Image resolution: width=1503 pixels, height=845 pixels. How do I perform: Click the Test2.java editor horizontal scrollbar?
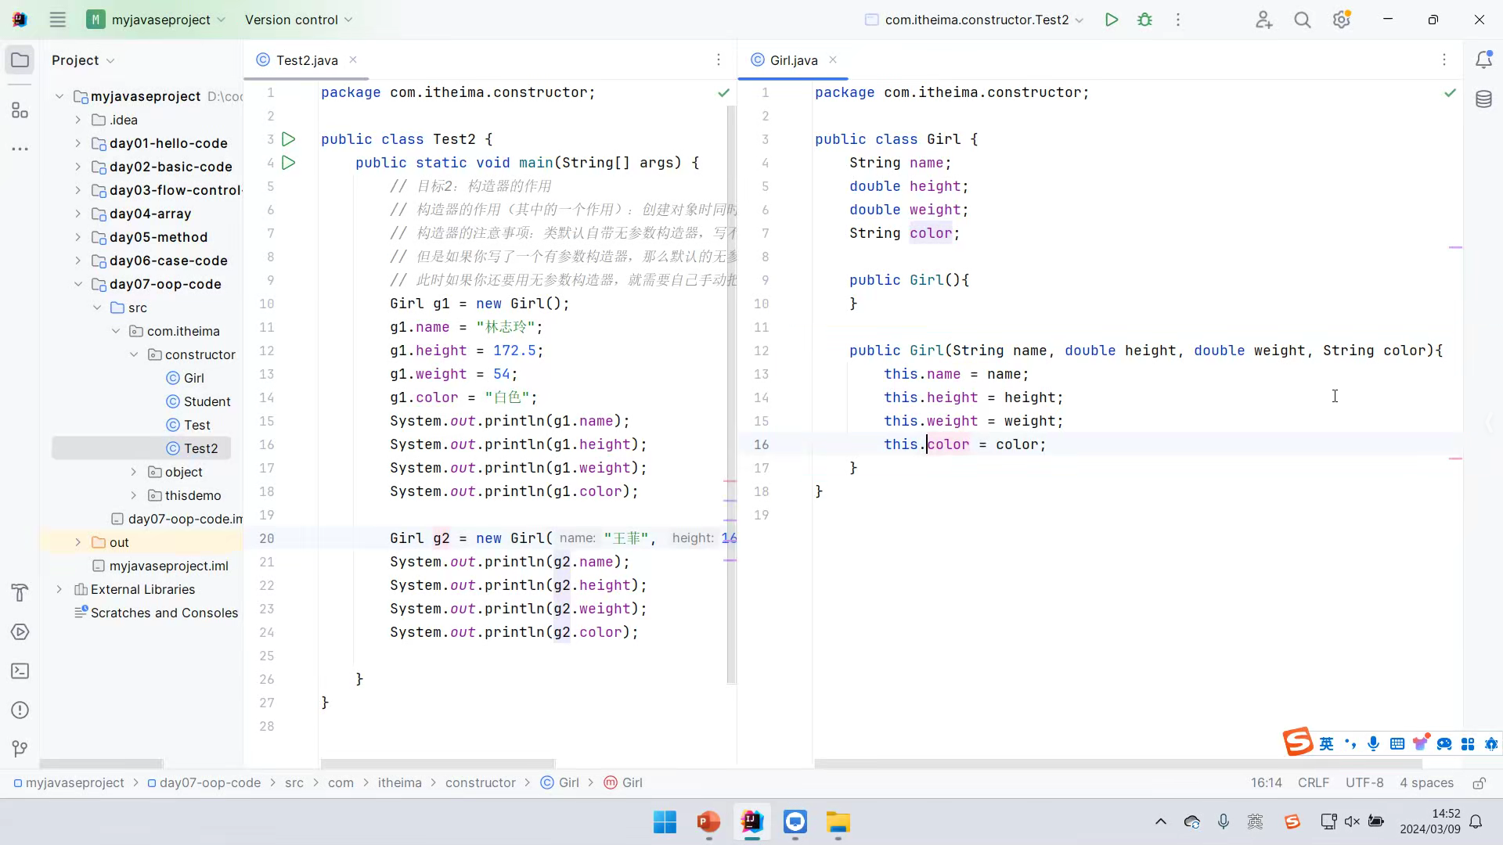(x=437, y=764)
